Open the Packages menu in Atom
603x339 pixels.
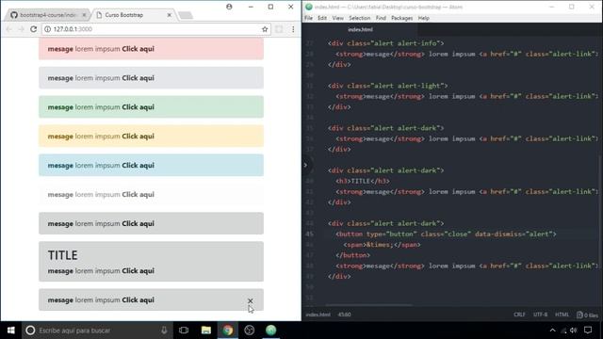[x=402, y=18]
